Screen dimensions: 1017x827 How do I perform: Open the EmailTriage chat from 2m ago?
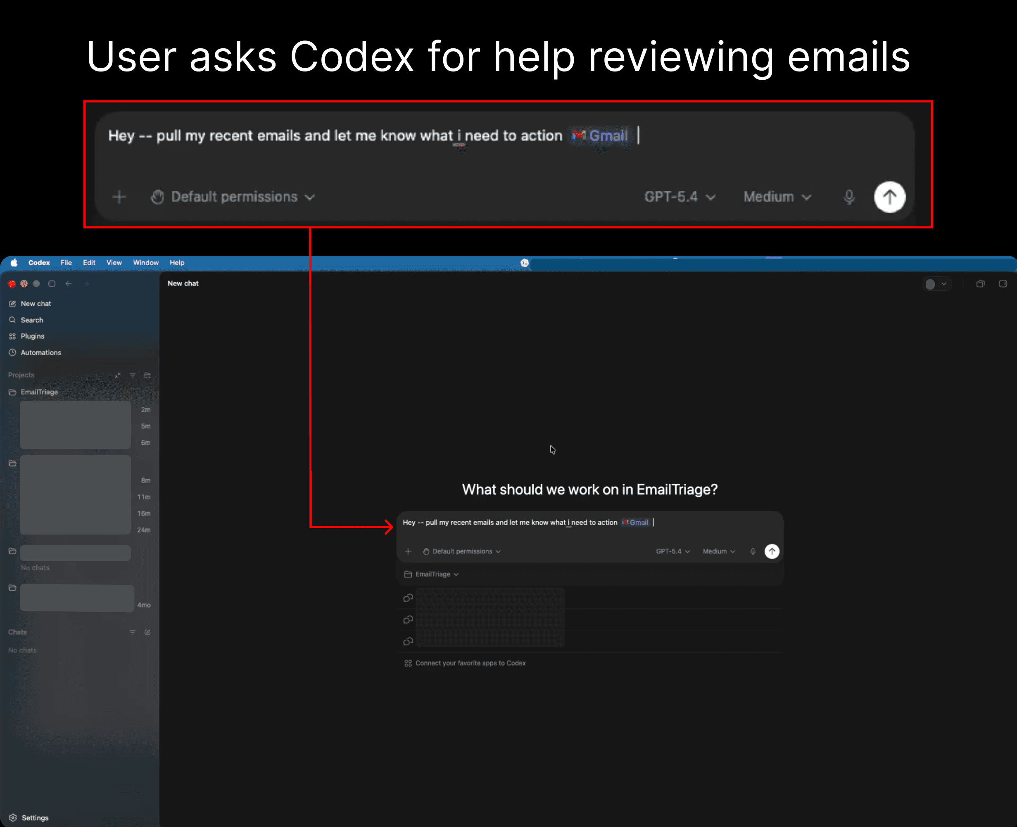click(x=86, y=410)
